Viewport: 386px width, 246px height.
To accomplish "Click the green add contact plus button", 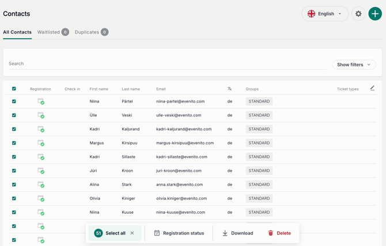I will 375,14.
